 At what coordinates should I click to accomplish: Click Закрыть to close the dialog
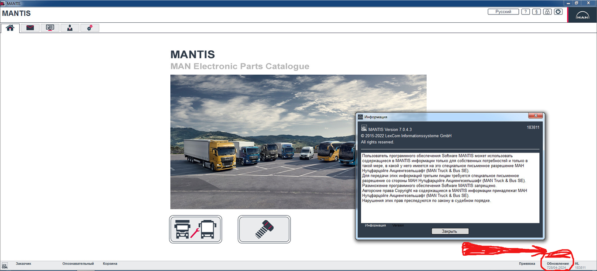(450, 231)
